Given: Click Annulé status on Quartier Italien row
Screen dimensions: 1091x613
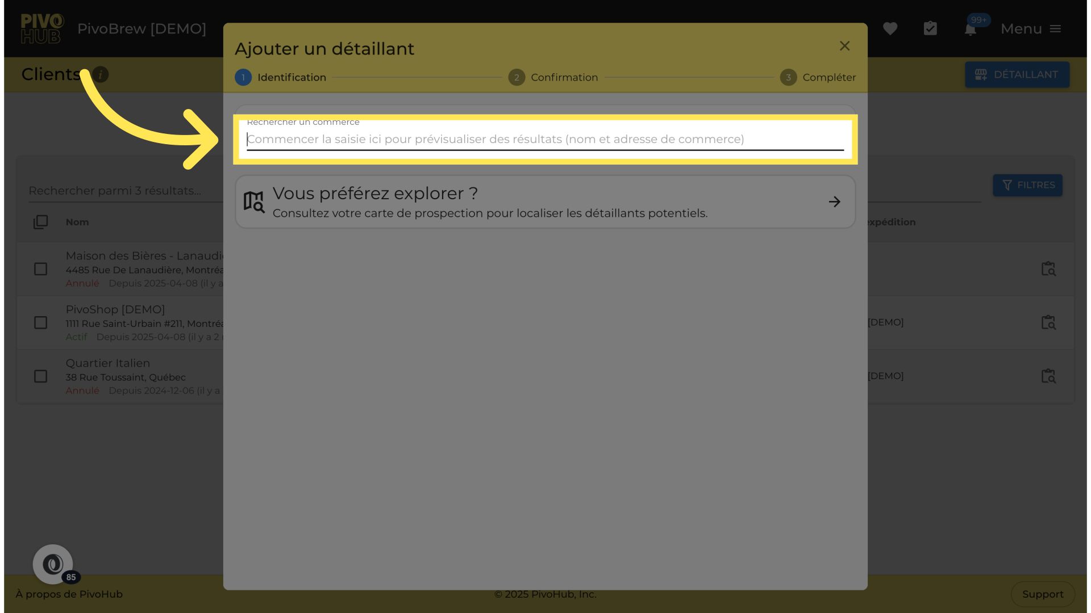Looking at the screenshot, I should [x=82, y=391].
